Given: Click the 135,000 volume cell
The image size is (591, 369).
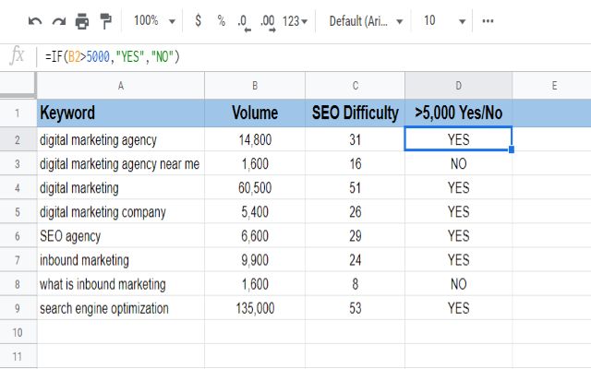Looking at the screenshot, I should click(x=254, y=308).
